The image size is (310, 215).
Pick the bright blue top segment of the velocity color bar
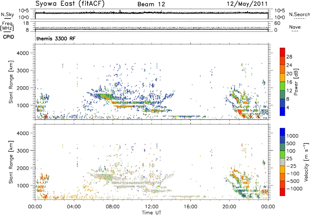pyautogui.click(x=282, y=132)
